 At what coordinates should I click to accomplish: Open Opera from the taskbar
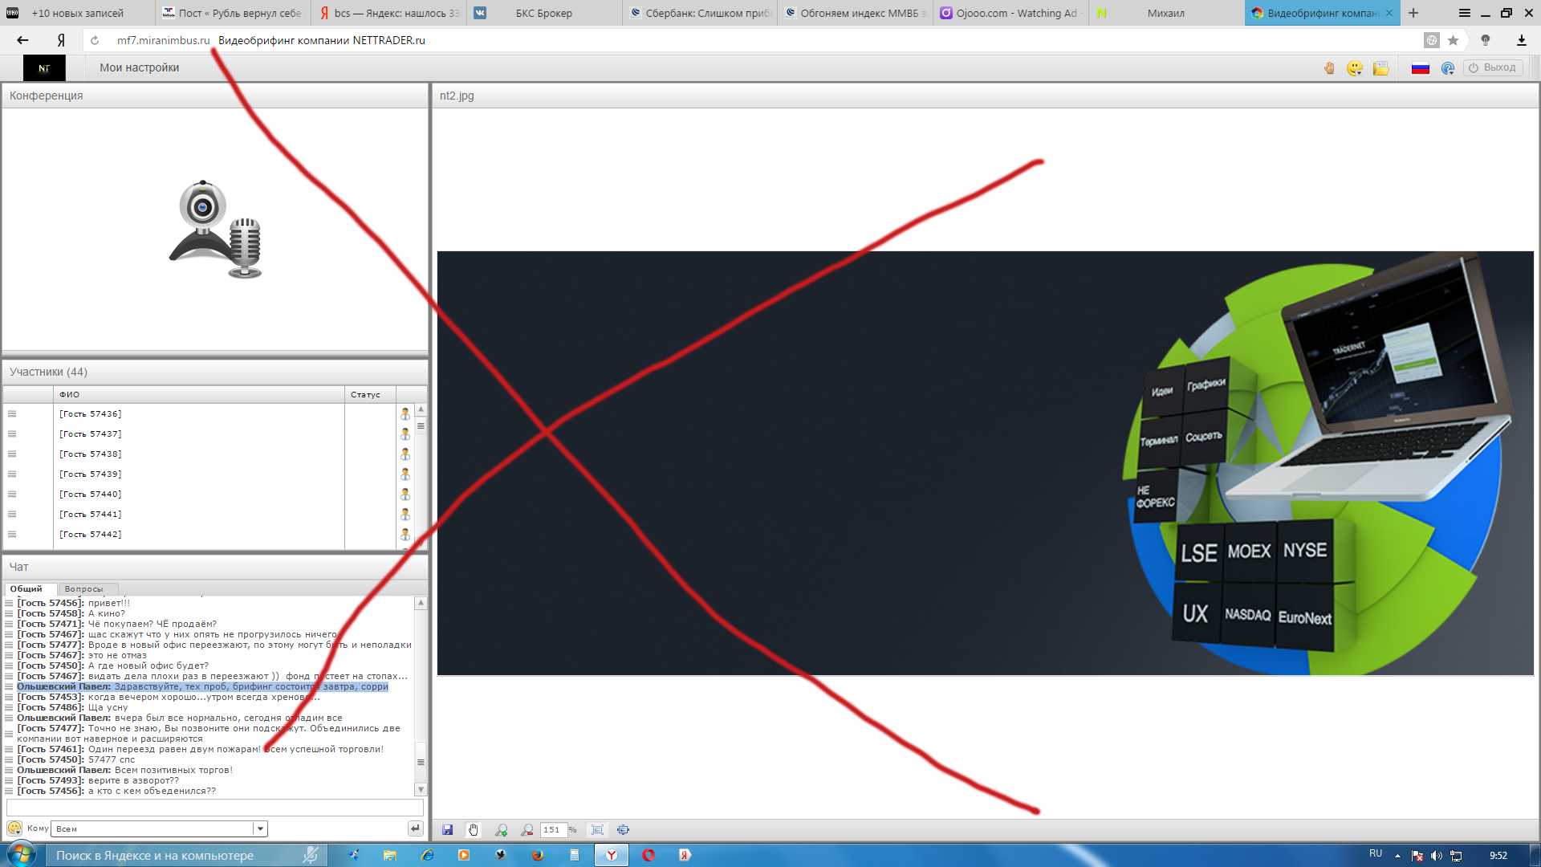(x=649, y=855)
